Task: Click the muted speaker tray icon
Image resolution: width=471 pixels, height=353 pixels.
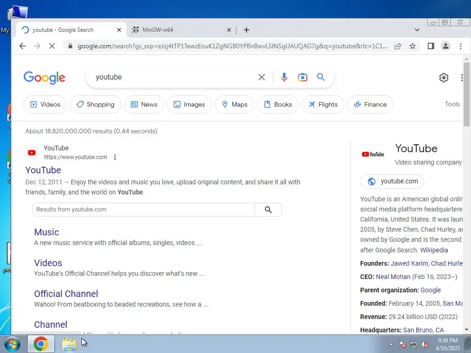Action: pyautogui.click(x=425, y=344)
